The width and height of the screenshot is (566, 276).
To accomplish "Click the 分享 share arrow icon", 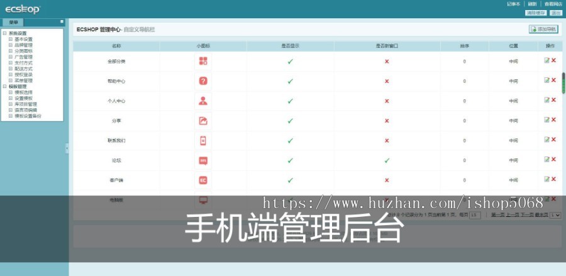I will click(x=203, y=121).
